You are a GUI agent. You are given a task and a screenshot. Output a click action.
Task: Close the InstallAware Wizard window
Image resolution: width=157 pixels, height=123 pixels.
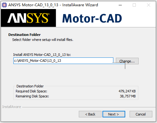(149, 5)
